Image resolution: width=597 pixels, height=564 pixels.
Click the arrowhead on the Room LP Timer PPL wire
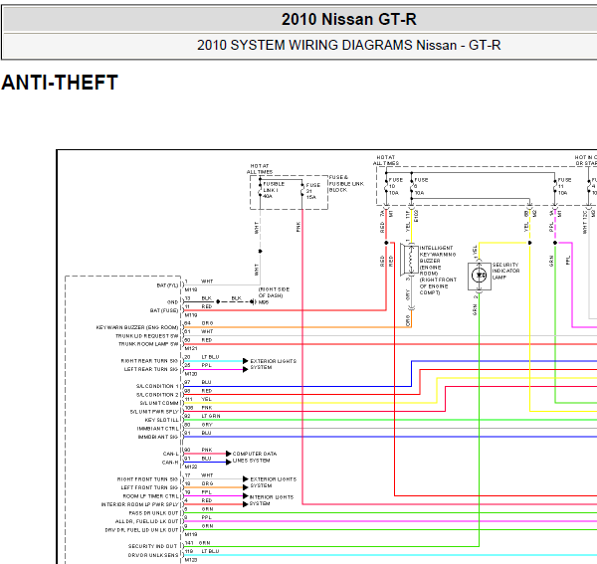246,496
